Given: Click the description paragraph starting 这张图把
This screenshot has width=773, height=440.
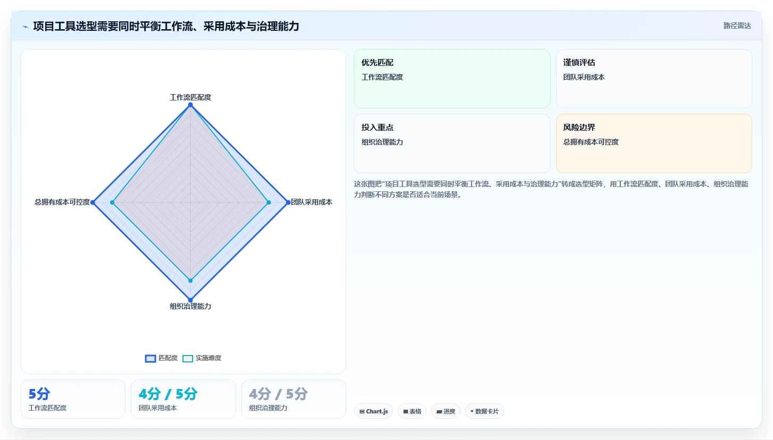Looking at the screenshot, I should pos(552,189).
